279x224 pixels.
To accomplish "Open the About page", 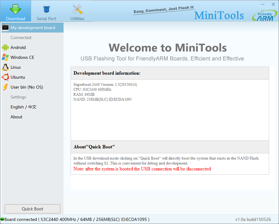I will coord(32,117).
